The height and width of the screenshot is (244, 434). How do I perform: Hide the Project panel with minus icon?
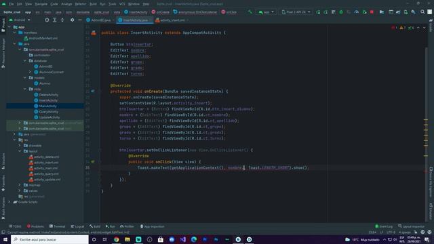[x=80, y=20]
